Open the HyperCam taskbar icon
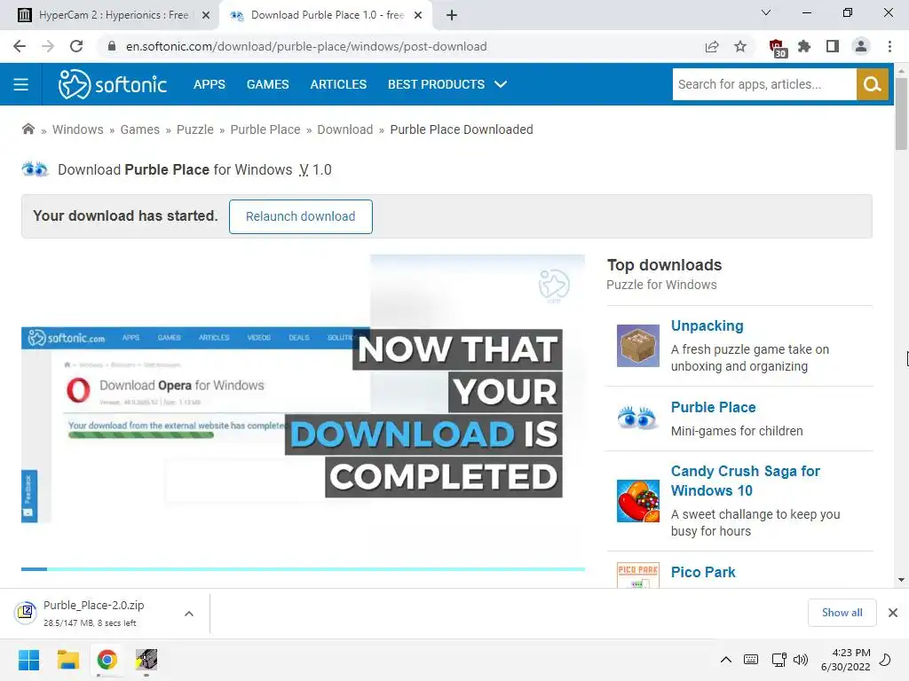 [x=146, y=660]
